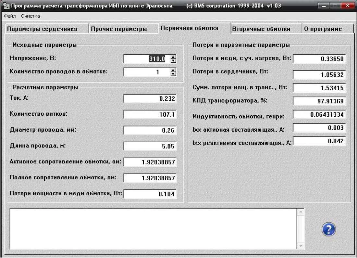Viewport: 357px width, 258px height.
Task: Select the Первичная обмотка tab
Action: coord(194,28)
